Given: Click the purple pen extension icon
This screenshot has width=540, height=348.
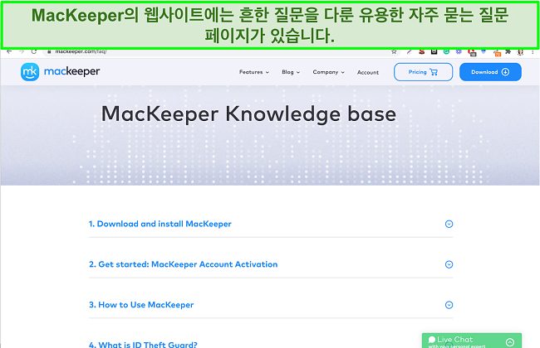Looking at the screenshot, I should pos(409,52).
